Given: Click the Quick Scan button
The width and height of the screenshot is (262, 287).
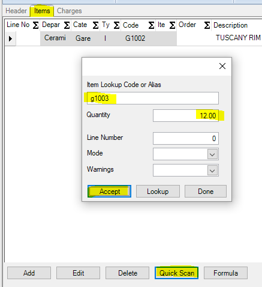Looking at the screenshot, I should point(177,273).
